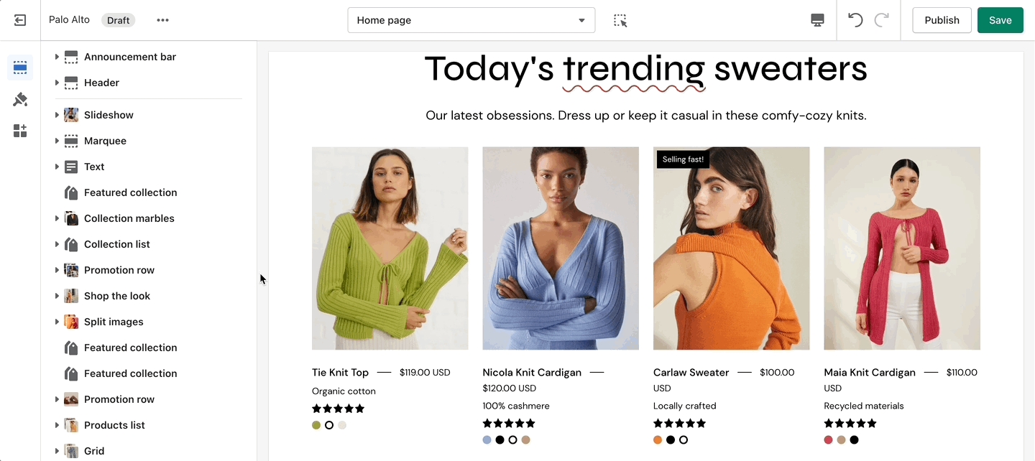Switch the desktop preview device icon

[x=817, y=20]
